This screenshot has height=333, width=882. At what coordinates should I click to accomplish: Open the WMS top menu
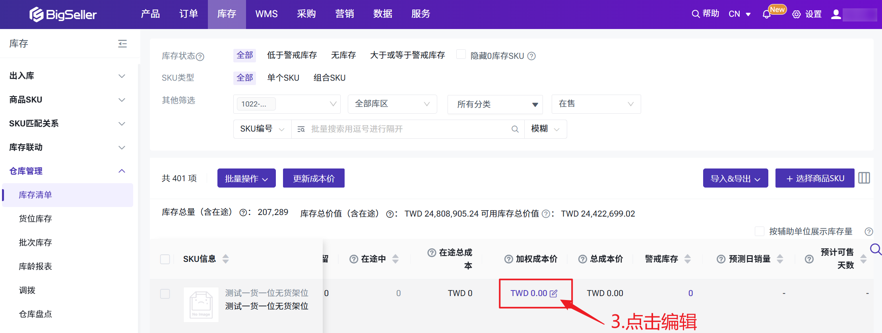[266, 14]
